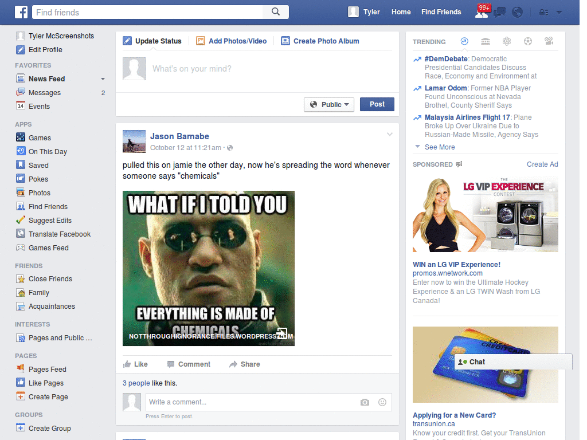Open the #DemDebate trending topic
587x440 pixels.
(x=446, y=59)
